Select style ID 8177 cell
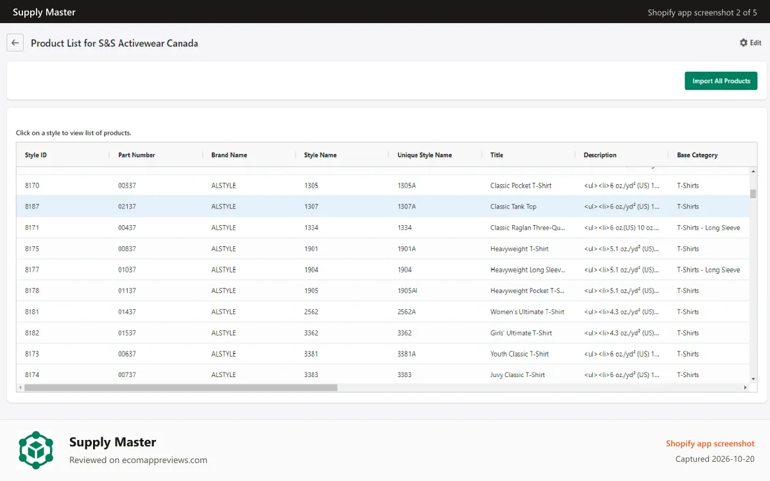 click(x=32, y=270)
